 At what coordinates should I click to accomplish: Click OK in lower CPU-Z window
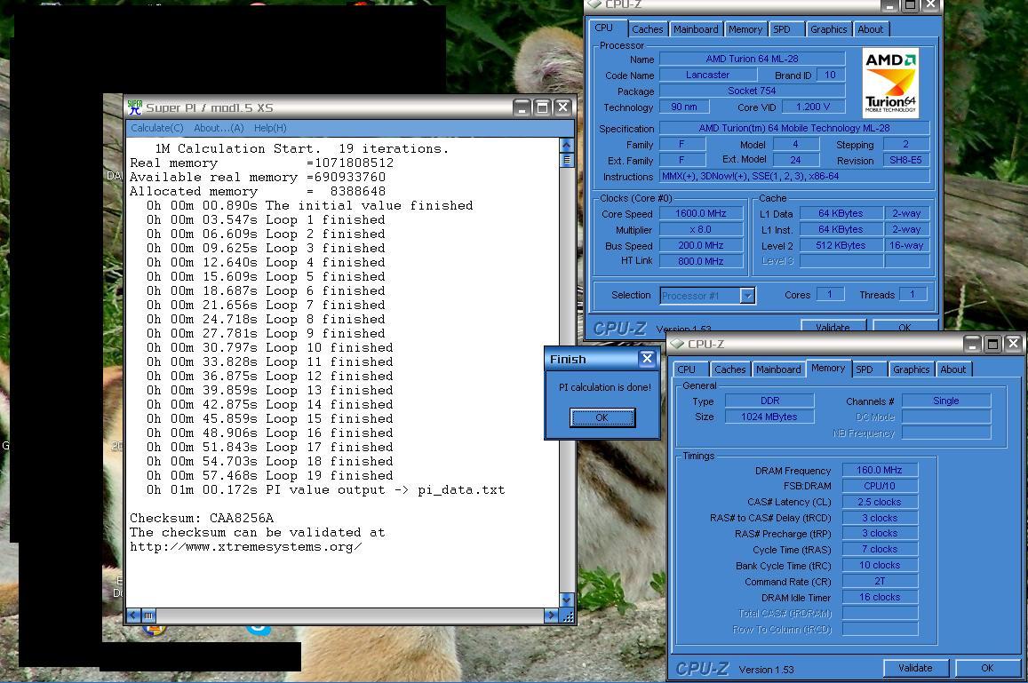click(987, 668)
